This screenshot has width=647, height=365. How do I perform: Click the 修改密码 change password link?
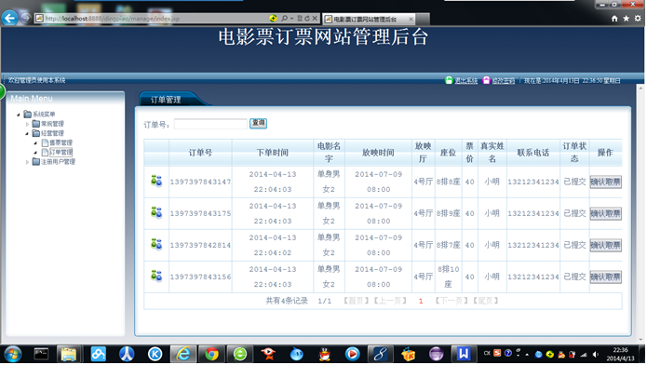click(503, 80)
